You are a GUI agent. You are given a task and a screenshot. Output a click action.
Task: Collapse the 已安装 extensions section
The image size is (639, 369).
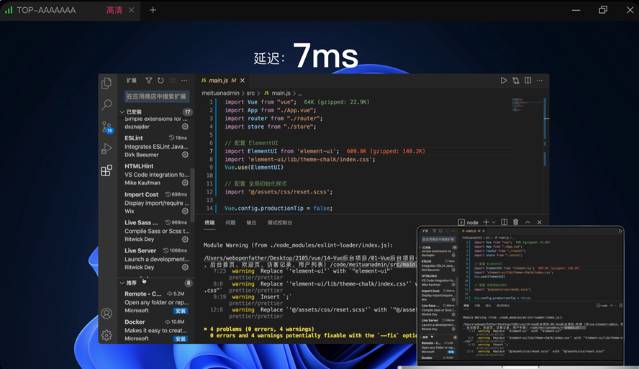[122, 112]
